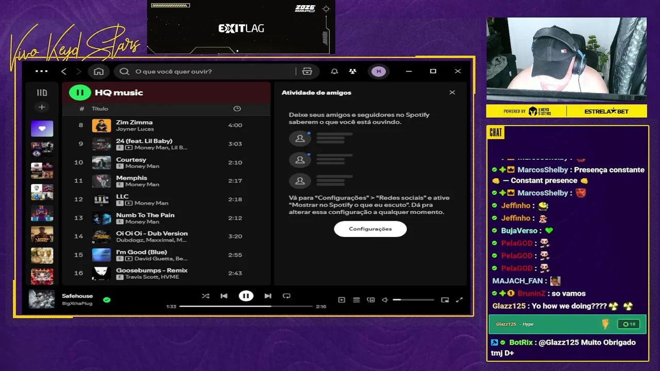The image size is (660, 371).
Task: Select the song I'm Good (Blue)
Action: tap(166, 255)
